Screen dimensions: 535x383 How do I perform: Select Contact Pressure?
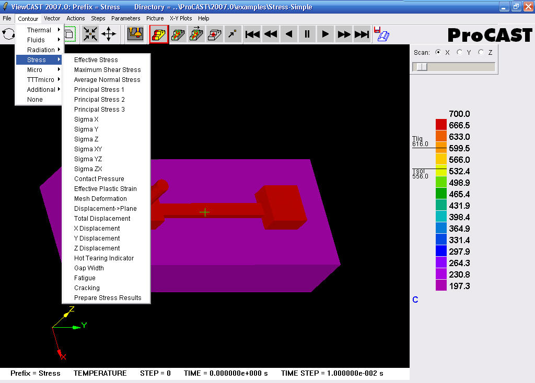pyautogui.click(x=106, y=178)
